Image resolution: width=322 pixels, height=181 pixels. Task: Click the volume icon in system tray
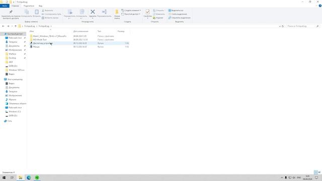click(x=294, y=177)
